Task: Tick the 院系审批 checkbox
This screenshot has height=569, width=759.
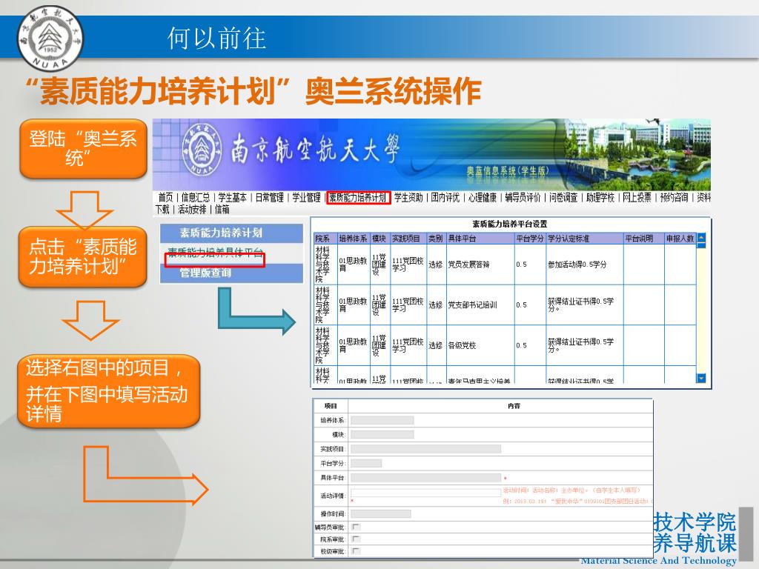Action: click(x=357, y=539)
